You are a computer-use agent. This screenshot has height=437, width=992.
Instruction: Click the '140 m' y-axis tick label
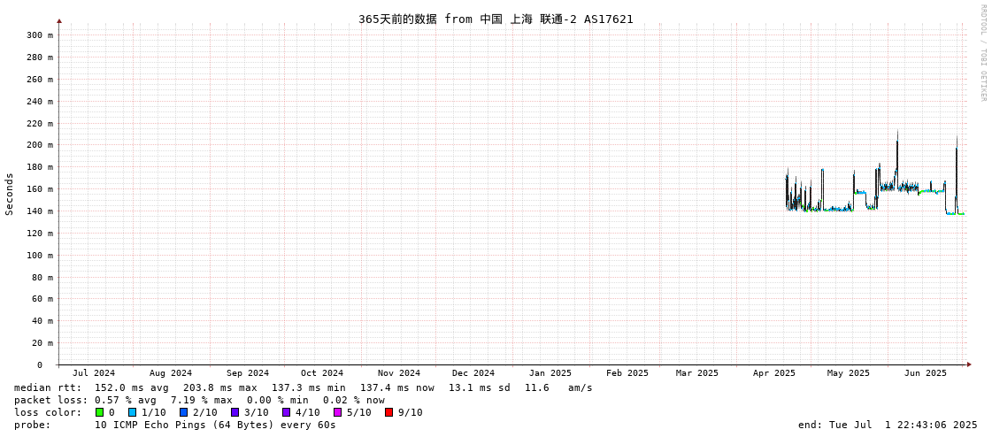tap(40, 211)
